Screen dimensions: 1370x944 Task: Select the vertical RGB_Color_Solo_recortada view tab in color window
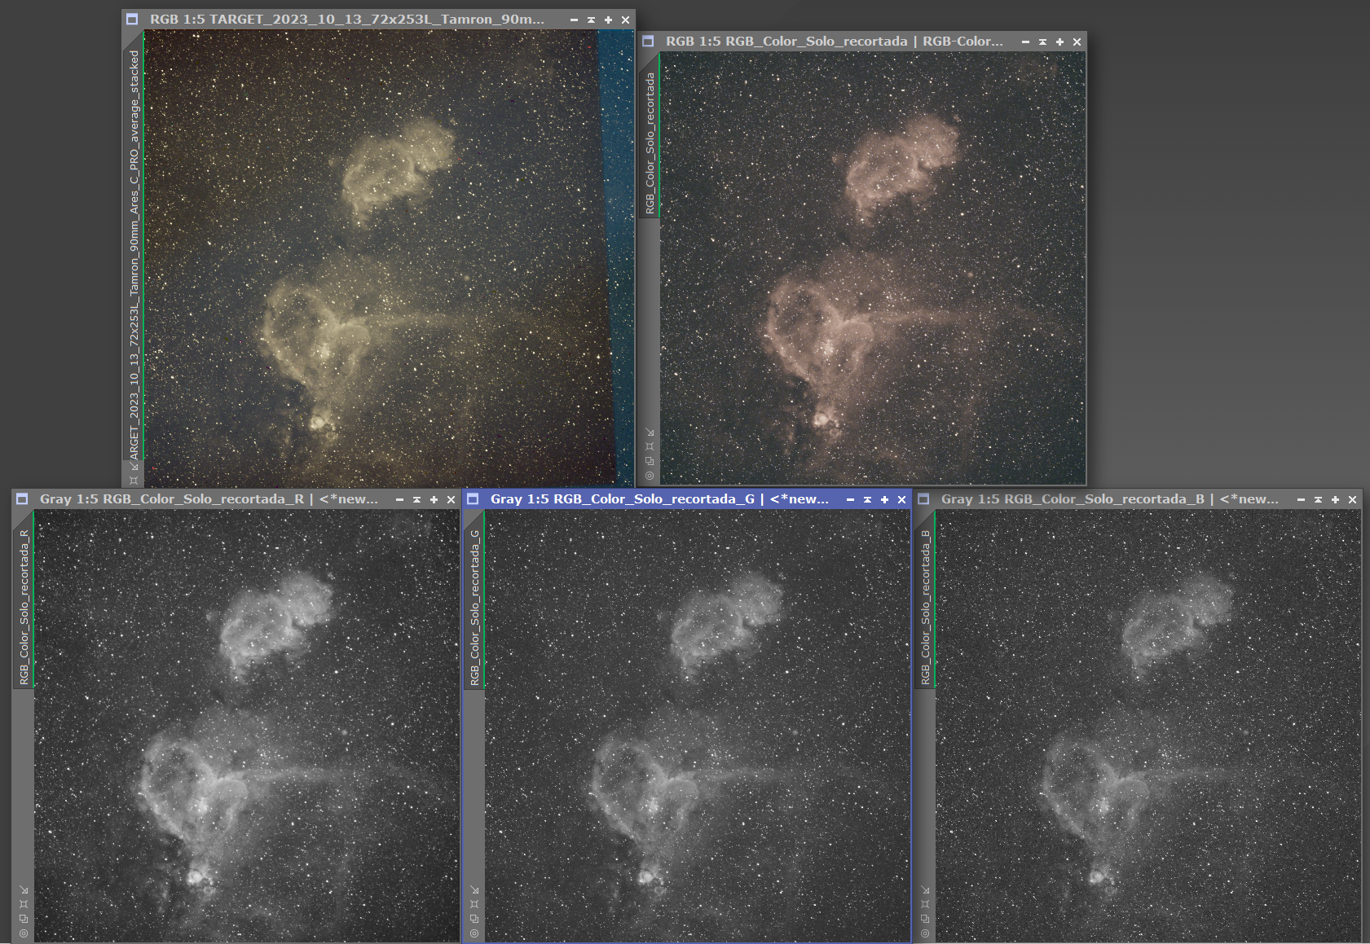[x=650, y=135]
